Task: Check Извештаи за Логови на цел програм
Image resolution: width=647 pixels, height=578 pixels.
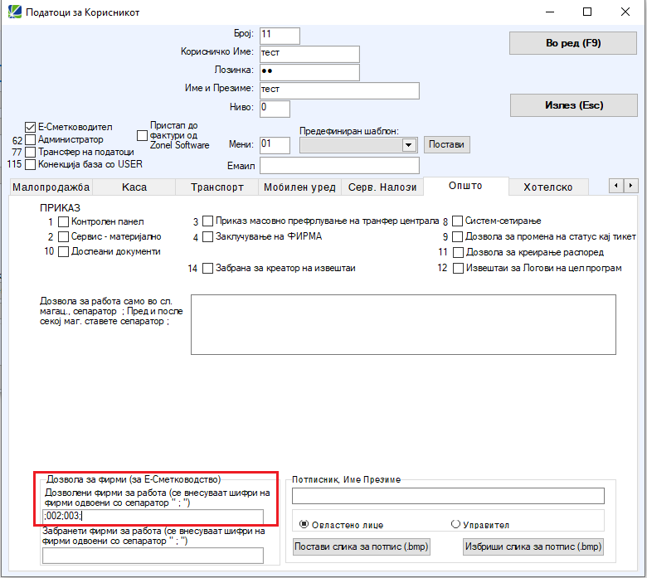Action: [458, 268]
